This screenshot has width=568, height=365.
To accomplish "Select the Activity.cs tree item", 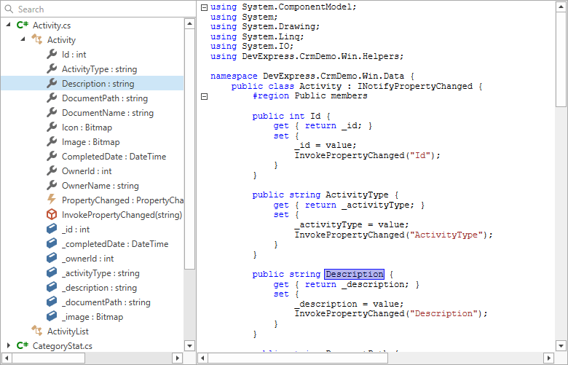I will point(52,25).
